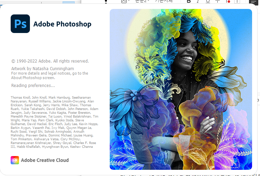This screenshot has height=176, width=260.
Task: Click the 'Reading preferences...' status text
Action: point(33,86)
